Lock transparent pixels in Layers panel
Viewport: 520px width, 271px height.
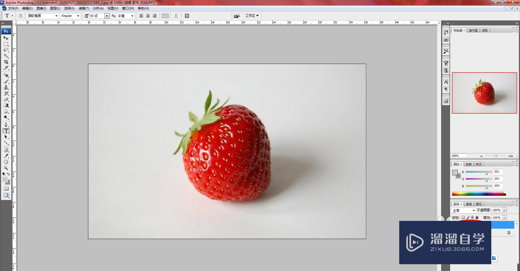point(463,217)
